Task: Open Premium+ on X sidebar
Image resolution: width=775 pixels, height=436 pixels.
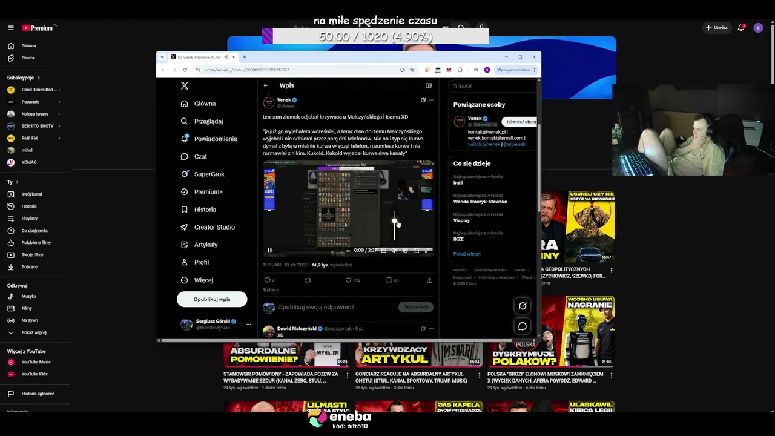Action: (x=202, y=192)
